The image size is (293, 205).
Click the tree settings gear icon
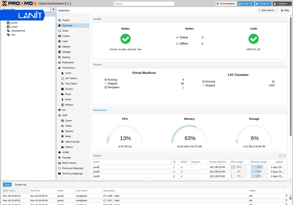coord(53,9)
